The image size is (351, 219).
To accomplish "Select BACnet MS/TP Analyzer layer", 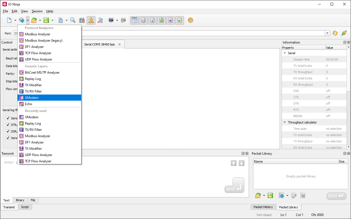I will pyautogui.click(x=49, y=73).
